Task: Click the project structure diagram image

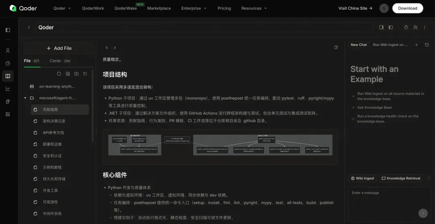Action: (220, 147)
